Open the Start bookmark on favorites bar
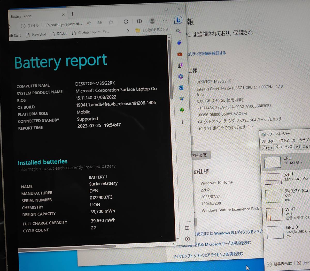This screenshot has width=310, height=271. [x=15, y=35]
